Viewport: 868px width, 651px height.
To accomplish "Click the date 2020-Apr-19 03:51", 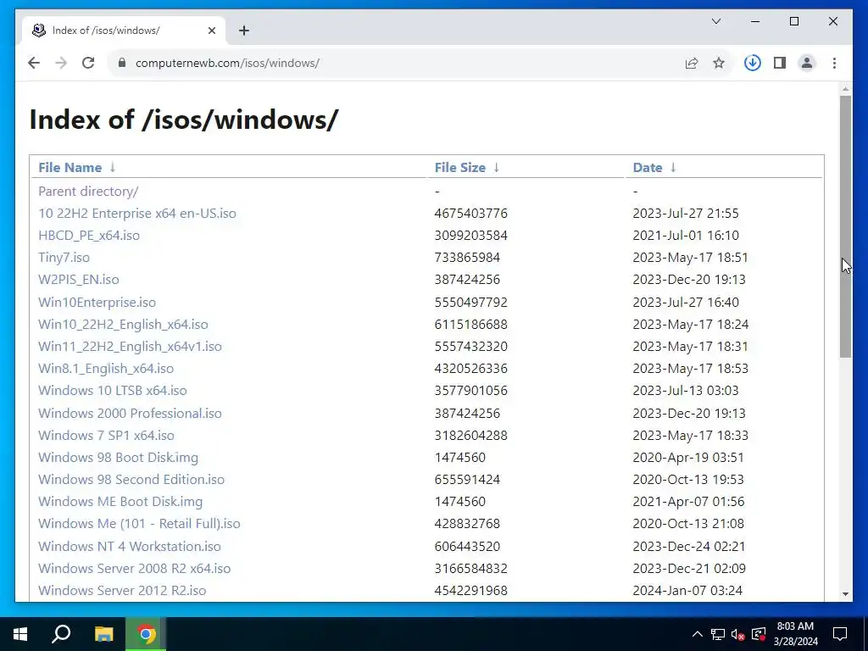I will (688, 458).
